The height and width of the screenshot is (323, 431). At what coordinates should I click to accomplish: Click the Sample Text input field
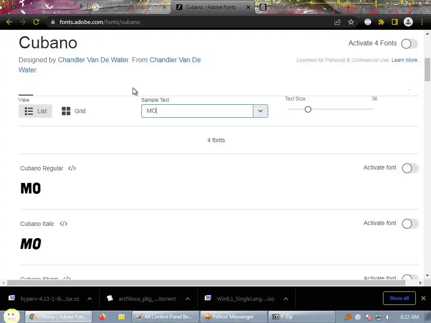click(x=197, y=111)
